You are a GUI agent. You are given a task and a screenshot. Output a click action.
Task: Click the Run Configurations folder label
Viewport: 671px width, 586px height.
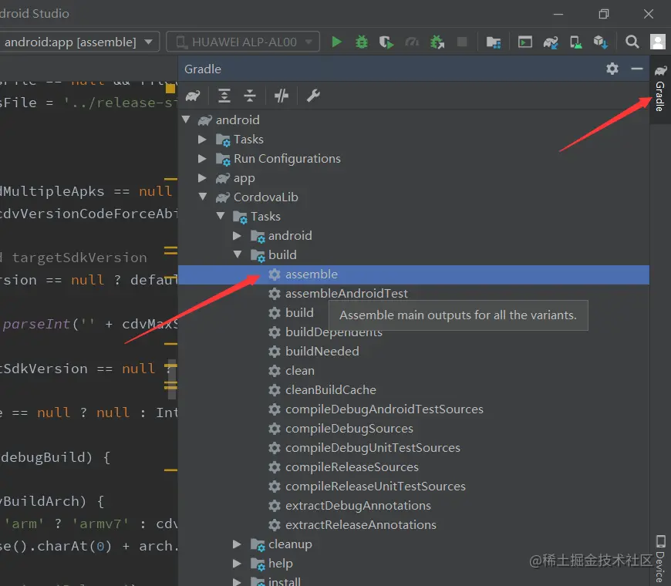(x=287, y=158)
